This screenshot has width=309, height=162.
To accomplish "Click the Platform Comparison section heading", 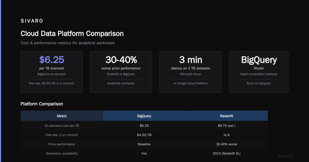I will 42,104.
